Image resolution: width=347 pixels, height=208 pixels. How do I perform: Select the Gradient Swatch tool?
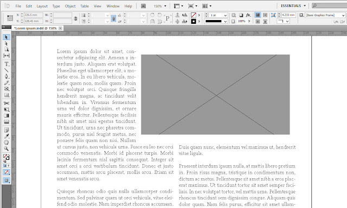[6, 115]
